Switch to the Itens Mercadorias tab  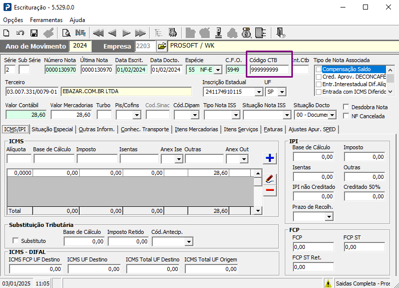[x=196, y=129]
